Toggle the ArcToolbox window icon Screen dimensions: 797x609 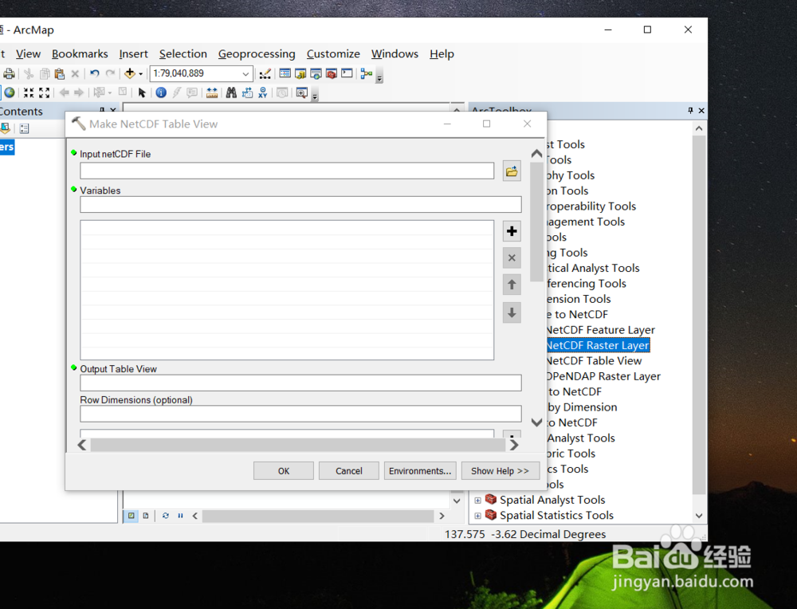(x=332, y=73)
